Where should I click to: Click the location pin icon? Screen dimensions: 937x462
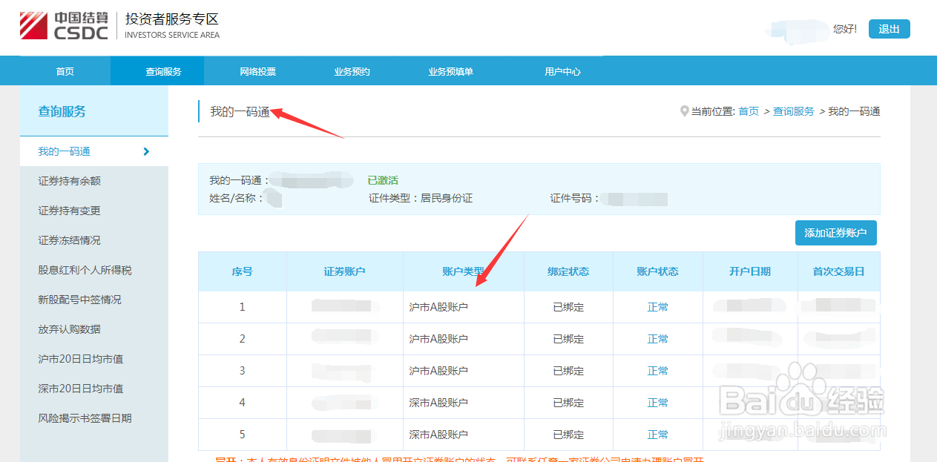(x=684, y=111)
